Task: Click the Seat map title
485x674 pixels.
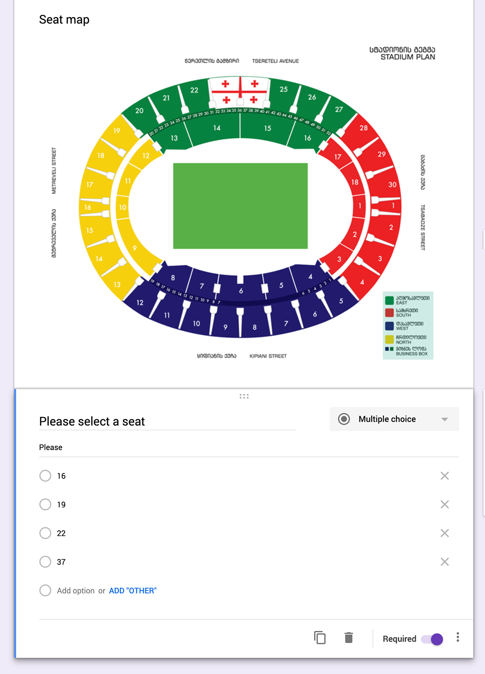Action: (x=64, y=19)
